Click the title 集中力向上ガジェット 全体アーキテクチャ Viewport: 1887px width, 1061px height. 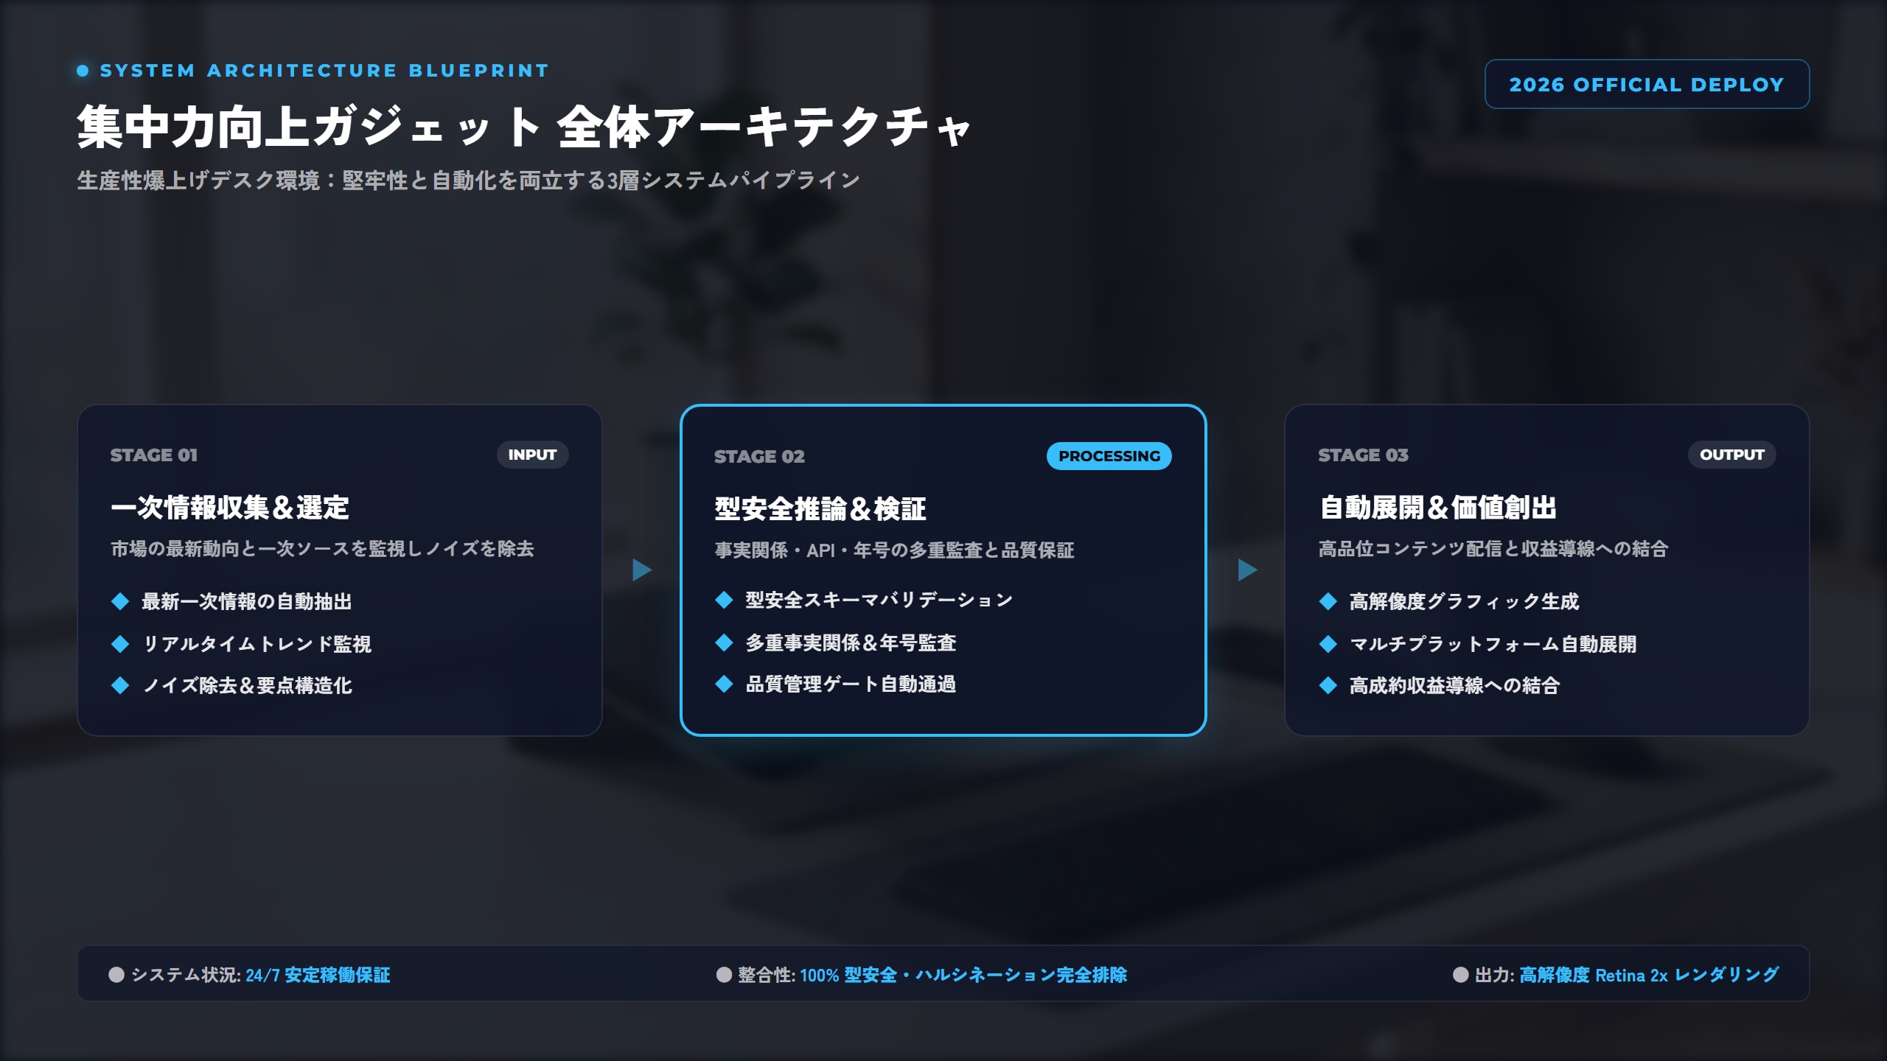pyautogui.click(x=523, y=127)
